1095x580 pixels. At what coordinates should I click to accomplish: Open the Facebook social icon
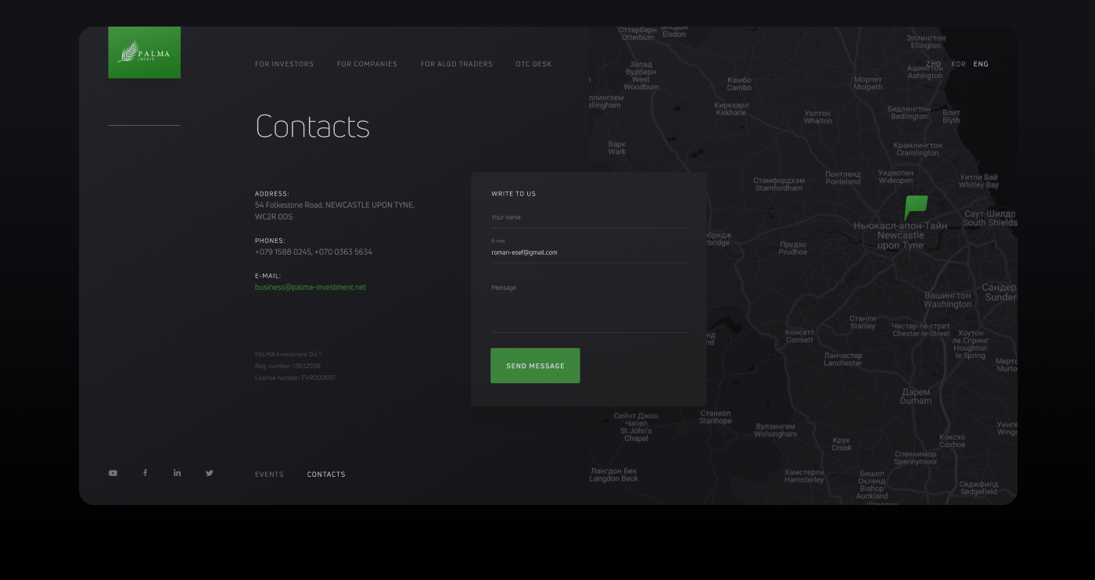click(145, 473)
